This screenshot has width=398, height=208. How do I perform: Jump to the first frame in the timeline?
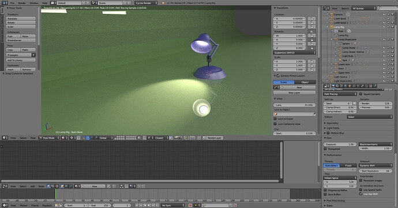(x=137, y=206)
